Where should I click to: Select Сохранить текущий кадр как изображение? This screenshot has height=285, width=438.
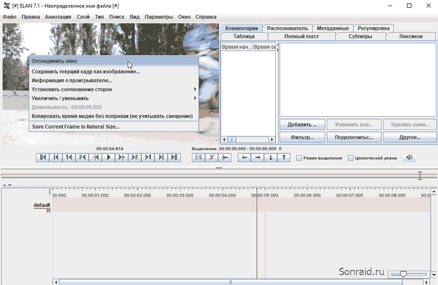tap(114, 71)
